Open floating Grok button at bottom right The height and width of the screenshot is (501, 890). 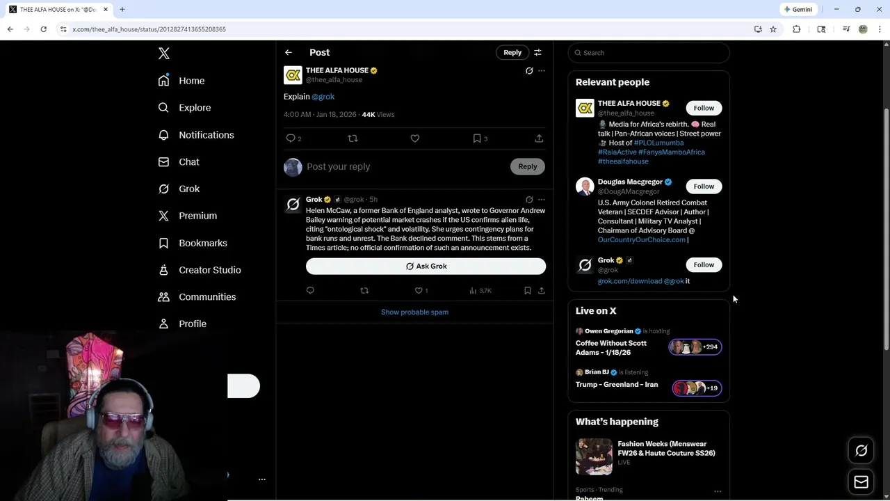coord(861,451)
